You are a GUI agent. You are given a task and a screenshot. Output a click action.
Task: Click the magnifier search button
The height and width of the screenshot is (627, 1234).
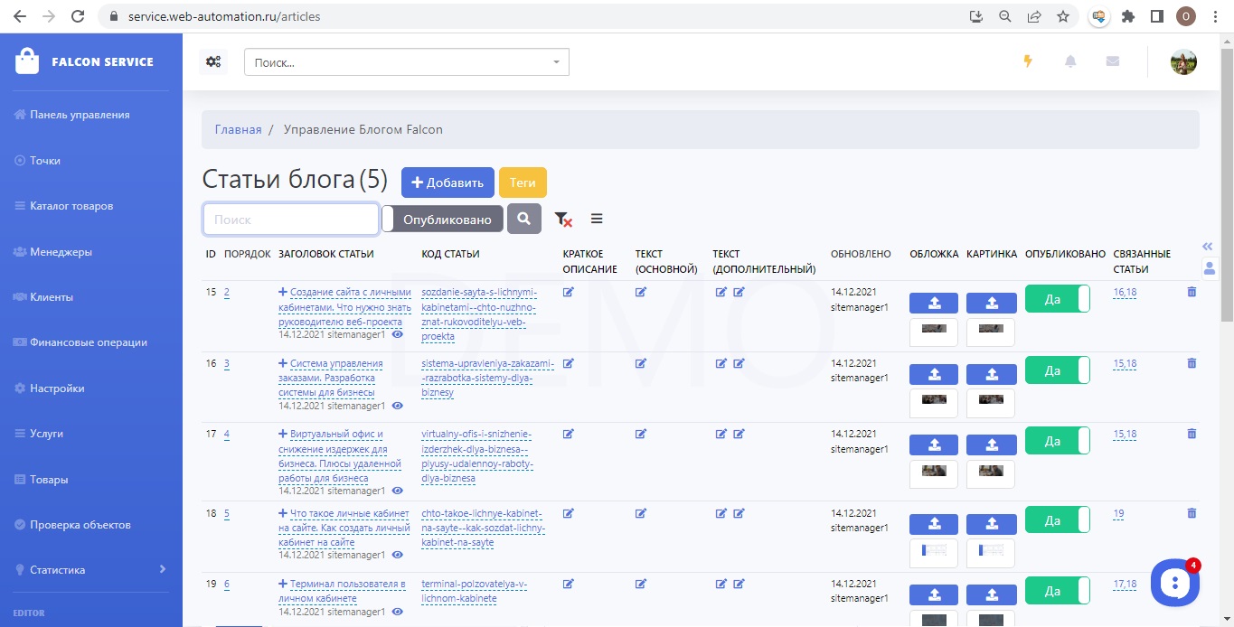[x=524, y=219]
